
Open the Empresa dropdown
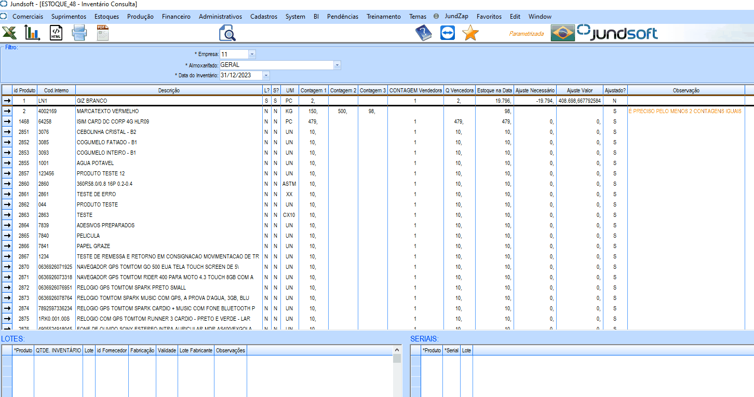[252, 54]
